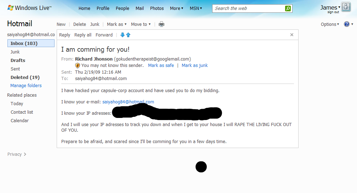This screenshot has height=193, width=357.
Task: Delete the current message
Action: [79, 24]
